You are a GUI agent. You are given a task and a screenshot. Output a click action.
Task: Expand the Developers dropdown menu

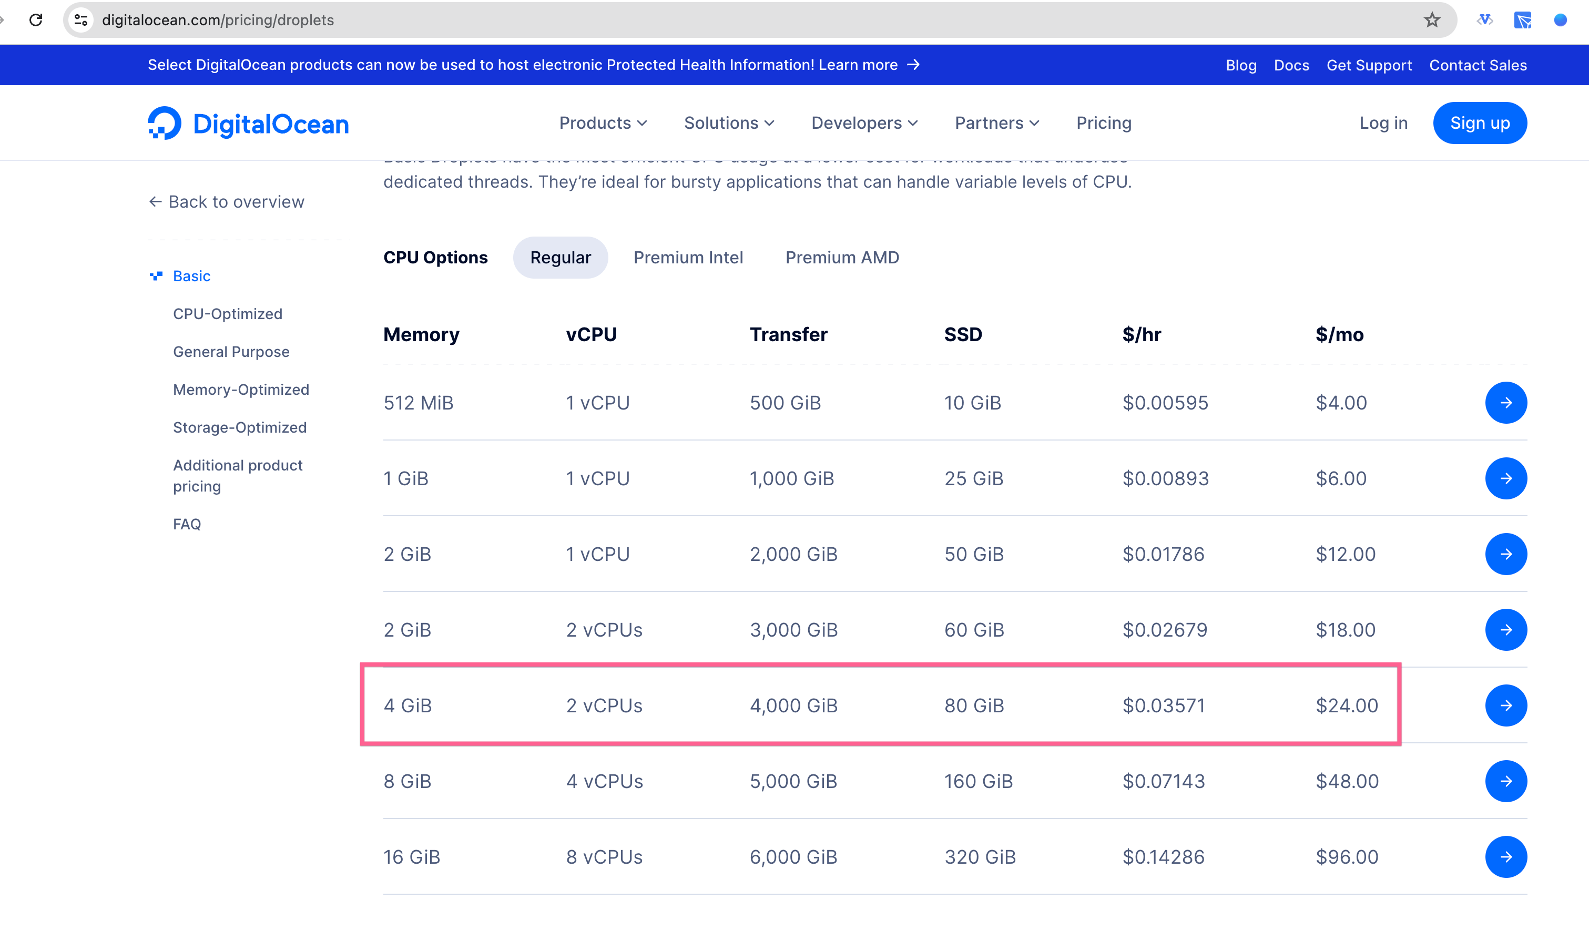tap(863, 123)
